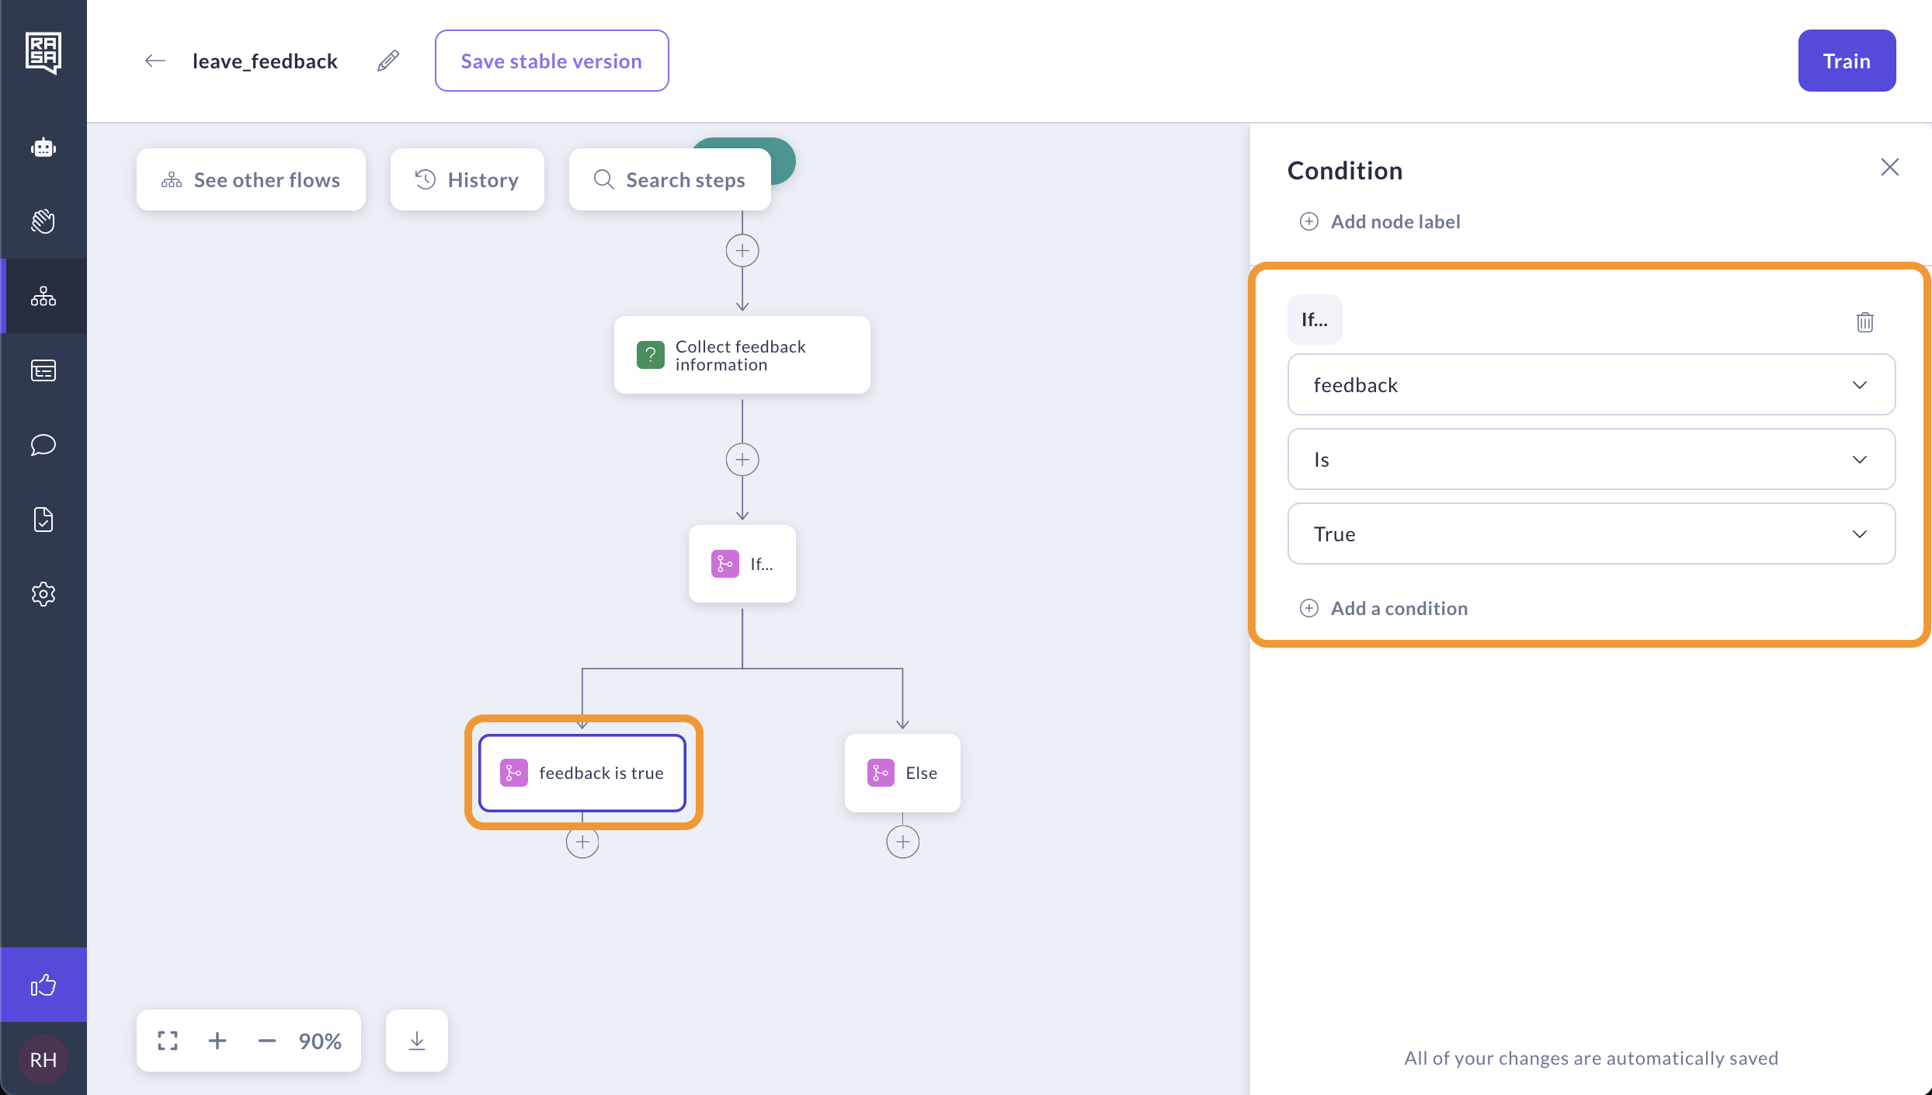This screenshot has width=1932, height=1095.
Task: Download the flow with the download icon
Action: point(417,1041)
